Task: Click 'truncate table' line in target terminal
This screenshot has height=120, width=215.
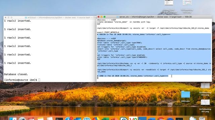Action: [x=116, y=45]
